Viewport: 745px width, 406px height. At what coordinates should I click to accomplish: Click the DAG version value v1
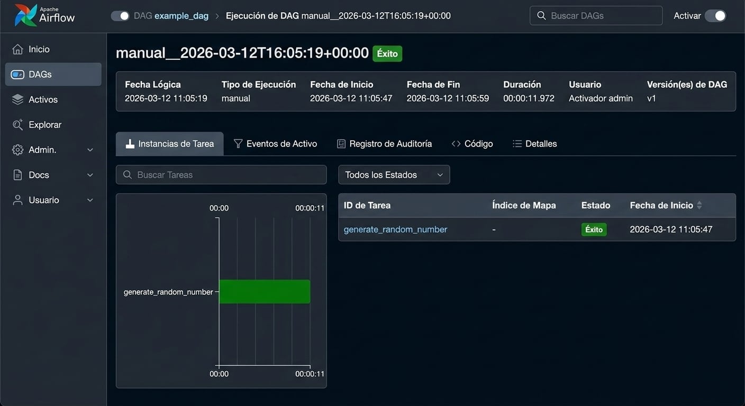click(651, 98)
